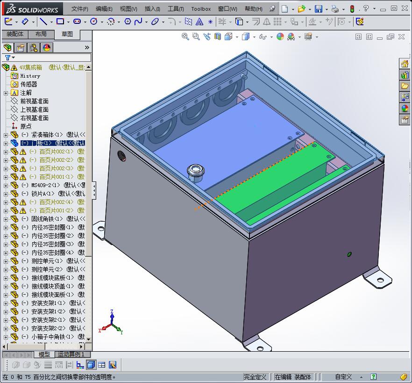Click the Zoom to Fit icon
The width and height of the screenshot is (412, 383).
click(185, 36)
